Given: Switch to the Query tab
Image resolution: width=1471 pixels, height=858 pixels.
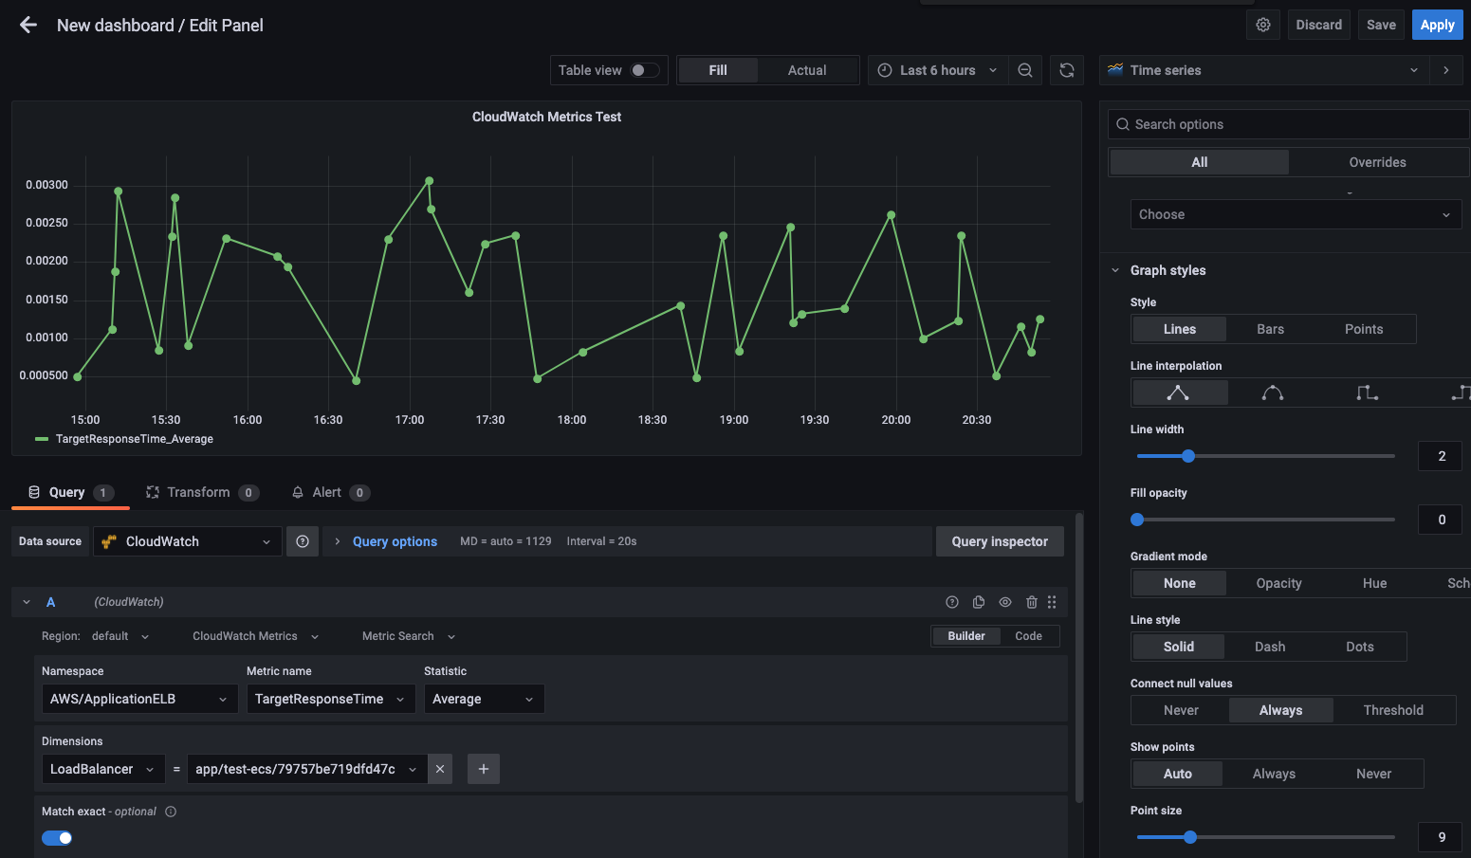Looking at the screenshot, I should (70, 492).
